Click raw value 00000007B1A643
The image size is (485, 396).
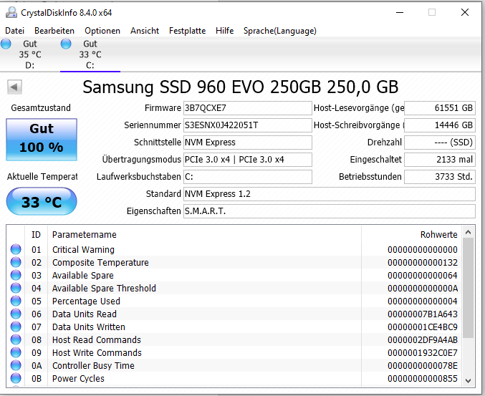point(423,314)
